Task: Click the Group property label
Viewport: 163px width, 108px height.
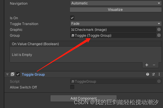Action: point(15,36)
